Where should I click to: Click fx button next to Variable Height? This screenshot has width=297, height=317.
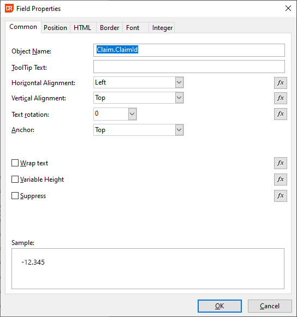281,180
